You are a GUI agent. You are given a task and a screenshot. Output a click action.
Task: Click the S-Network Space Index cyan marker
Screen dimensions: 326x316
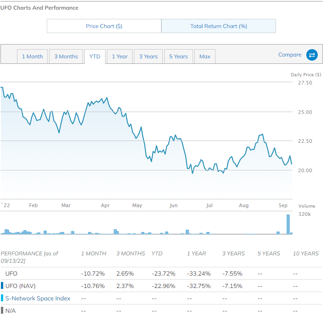pyautogui.click(x=2, y=298)
